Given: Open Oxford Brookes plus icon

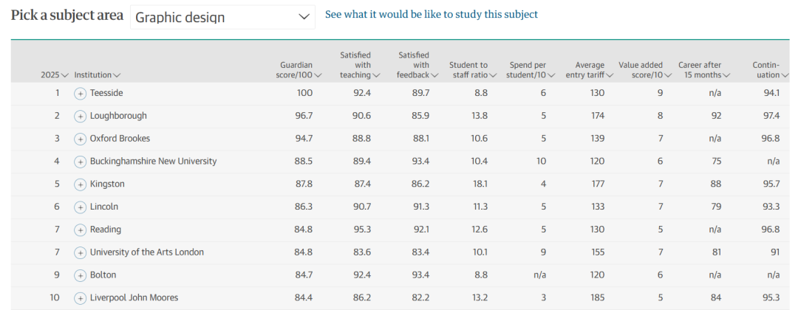Looking at the screenshot, I should coord(80,139).
